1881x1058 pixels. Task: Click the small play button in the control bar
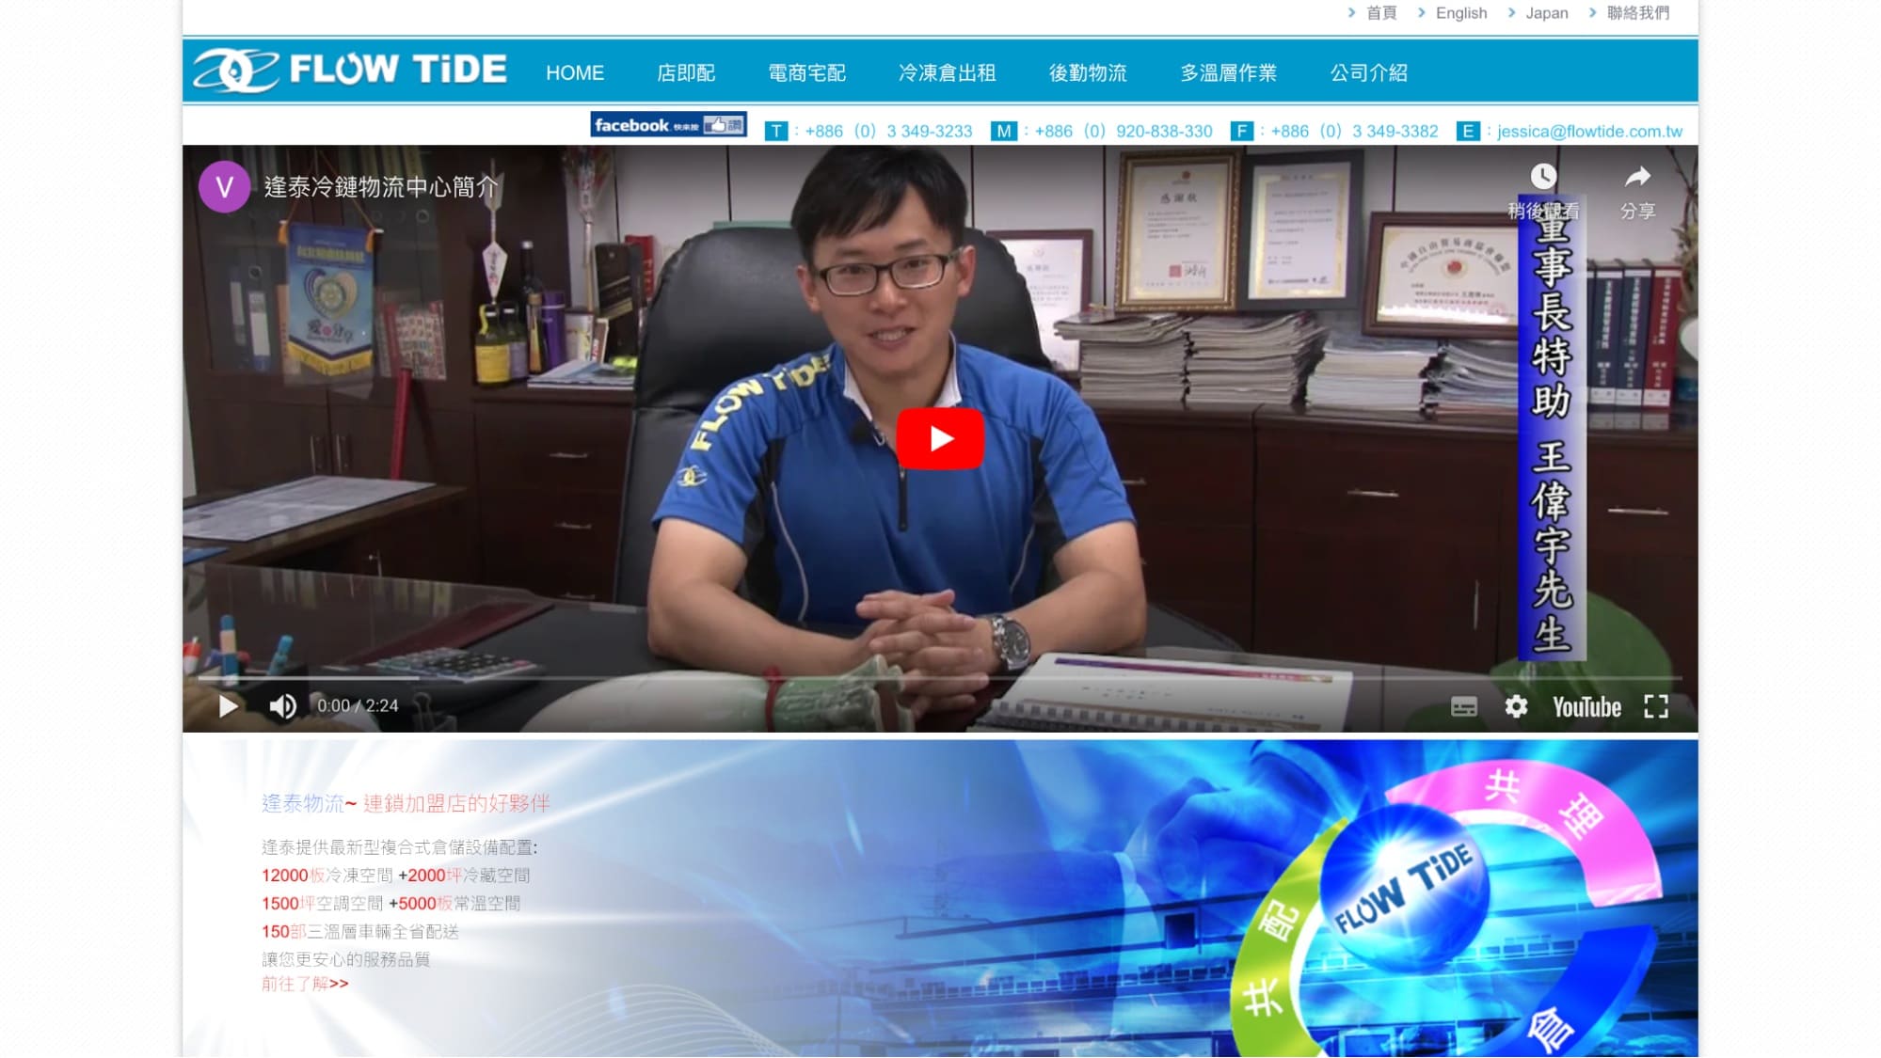pos(228,705)
